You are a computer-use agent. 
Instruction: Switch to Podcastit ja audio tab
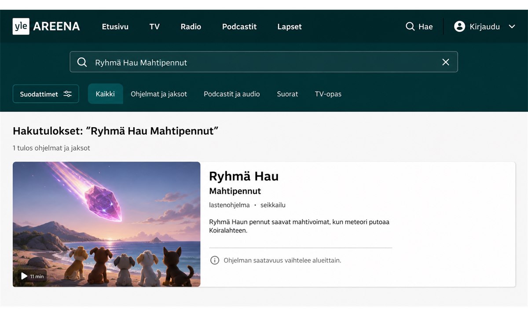(232, 94)
